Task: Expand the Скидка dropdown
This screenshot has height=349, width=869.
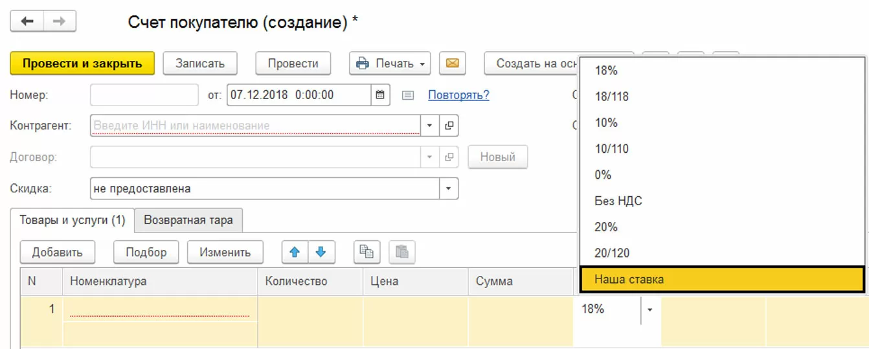Action: point(448,189)
